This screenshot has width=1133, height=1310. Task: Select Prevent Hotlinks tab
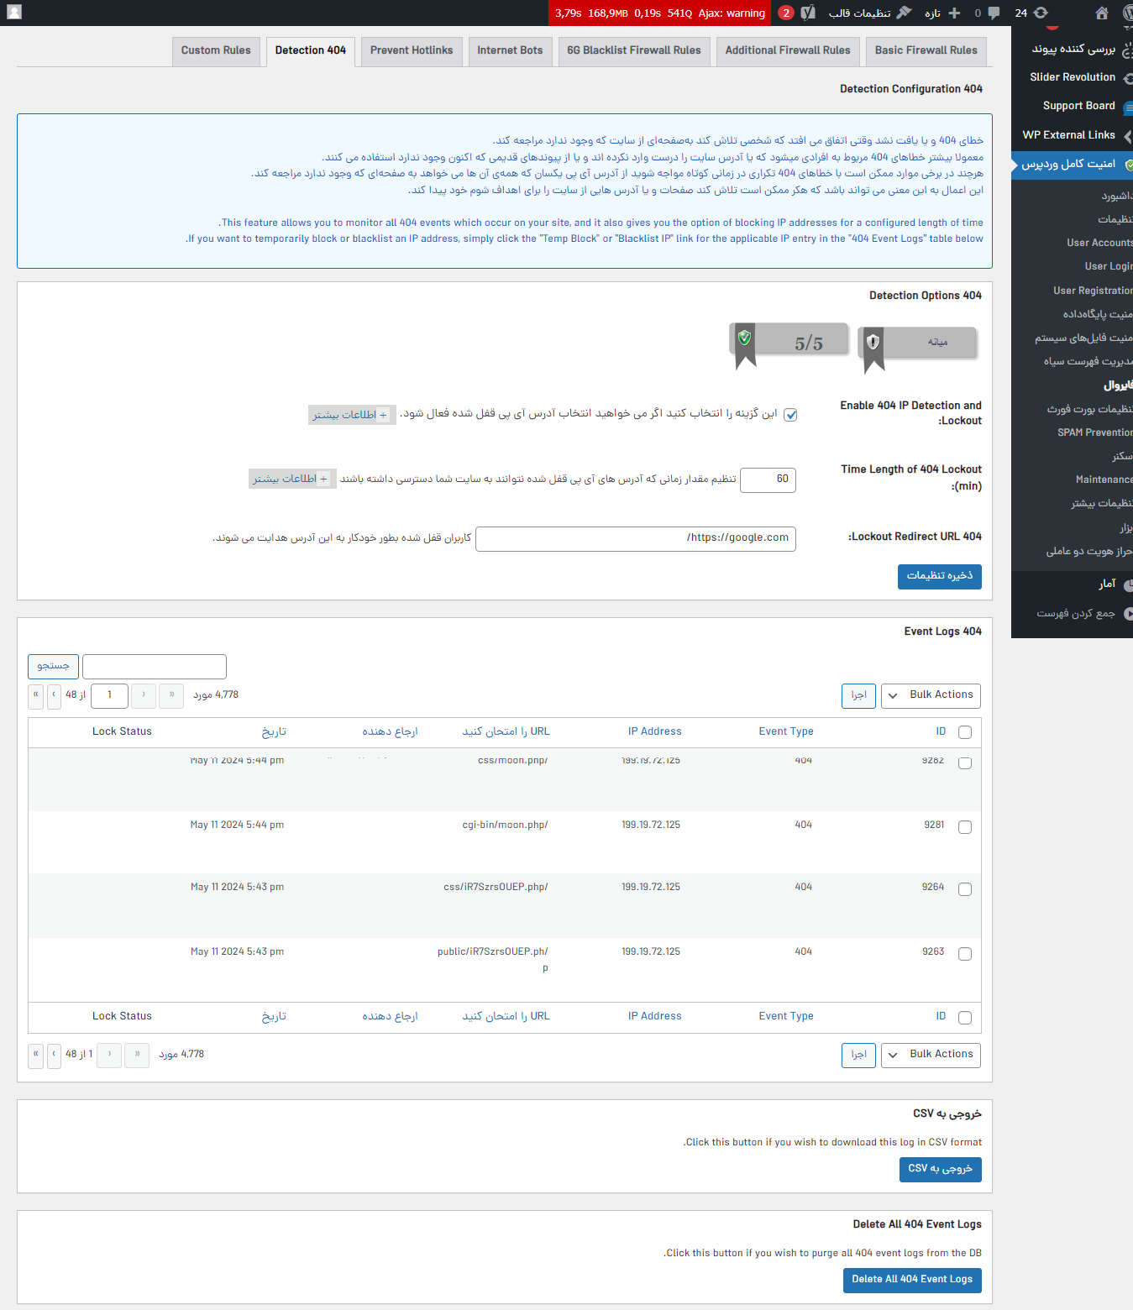pos(412,51)
